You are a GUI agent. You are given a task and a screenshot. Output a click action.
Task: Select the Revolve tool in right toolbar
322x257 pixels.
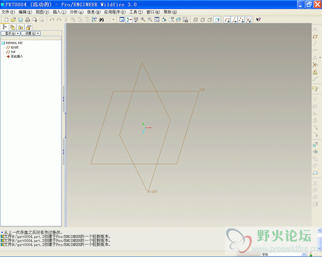click(315, 151)
